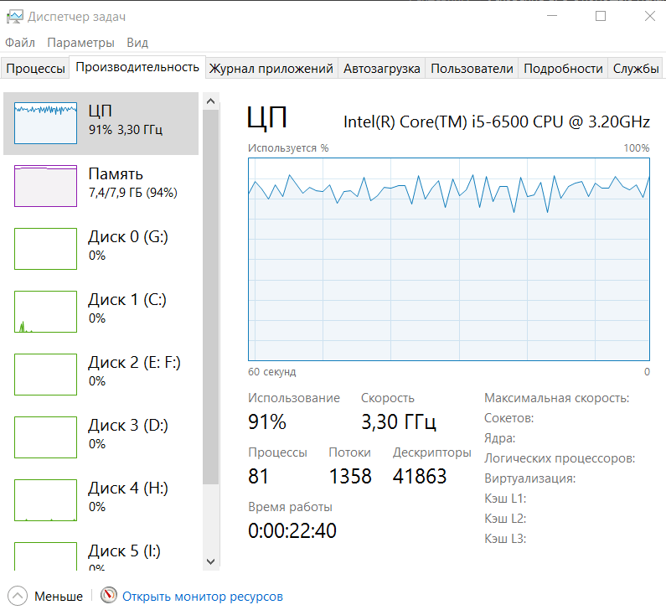This screenshot has height=610, width=666.
Task: Switch to the Процессы tab
Action: click(36, 69)
